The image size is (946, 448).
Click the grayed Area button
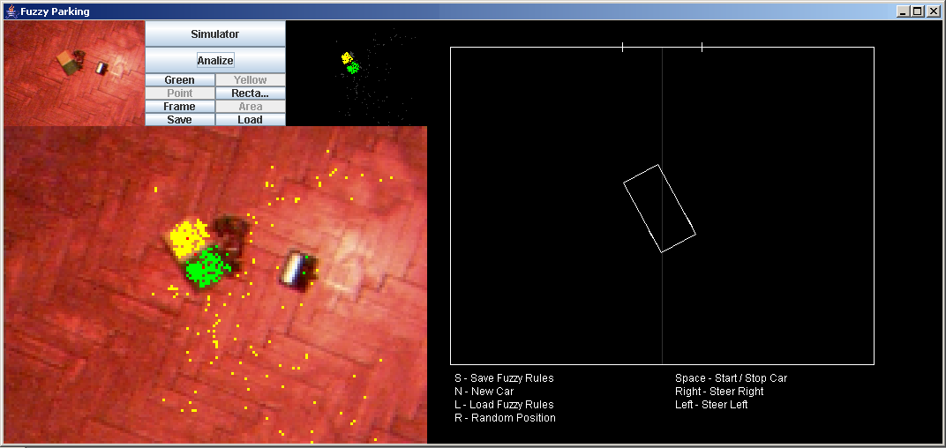[250, 106]
